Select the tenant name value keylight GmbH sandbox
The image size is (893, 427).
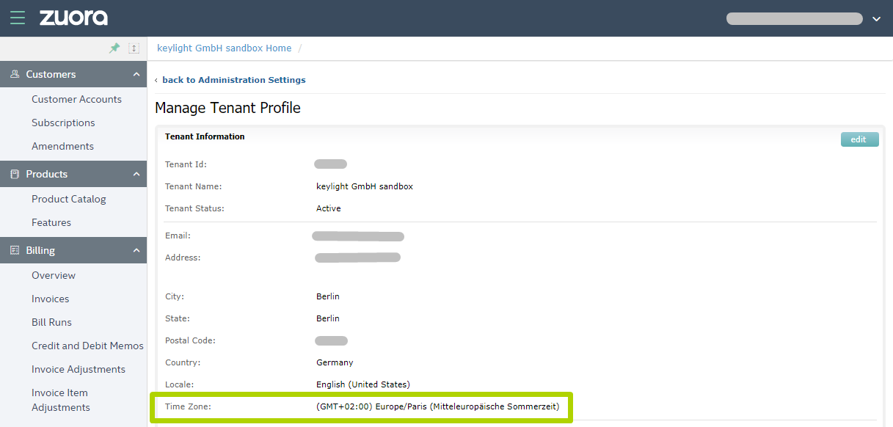click(x=365, y=186)
